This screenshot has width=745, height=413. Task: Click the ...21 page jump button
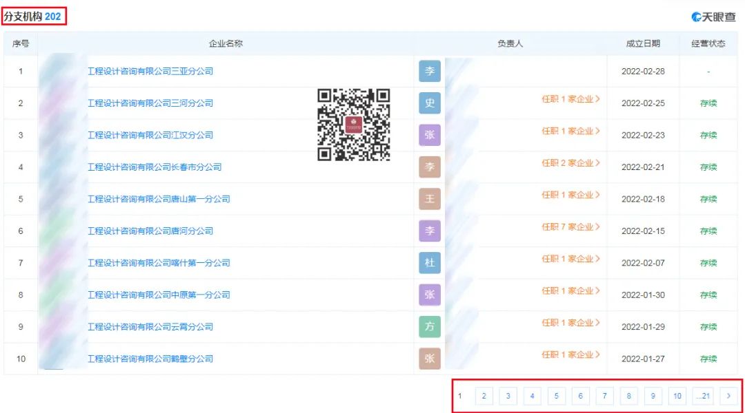pos(703,396)
